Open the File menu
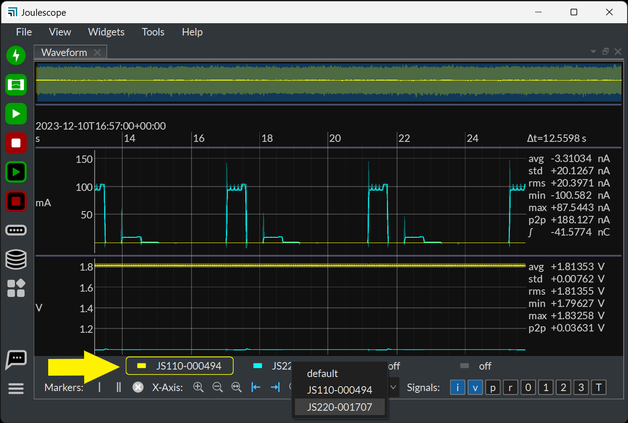 24,32
